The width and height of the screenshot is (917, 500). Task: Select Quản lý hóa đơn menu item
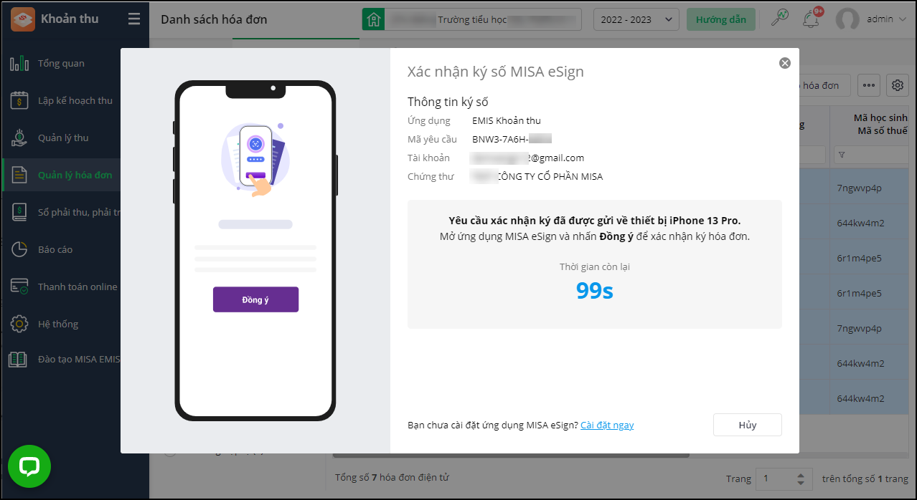[75, 176]
